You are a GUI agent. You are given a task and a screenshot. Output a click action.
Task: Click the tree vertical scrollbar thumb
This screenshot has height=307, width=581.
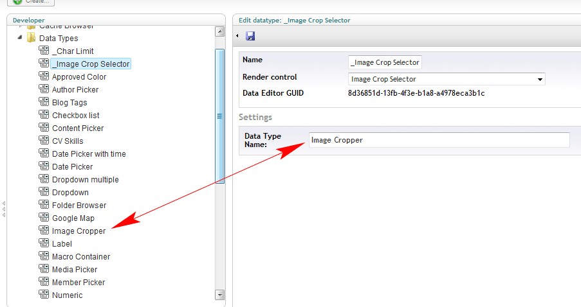[220, 116]
